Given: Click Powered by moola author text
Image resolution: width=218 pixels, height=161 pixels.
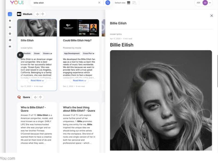Looking at the screenshot, I should pyautogui.click(x=72, y=48).
